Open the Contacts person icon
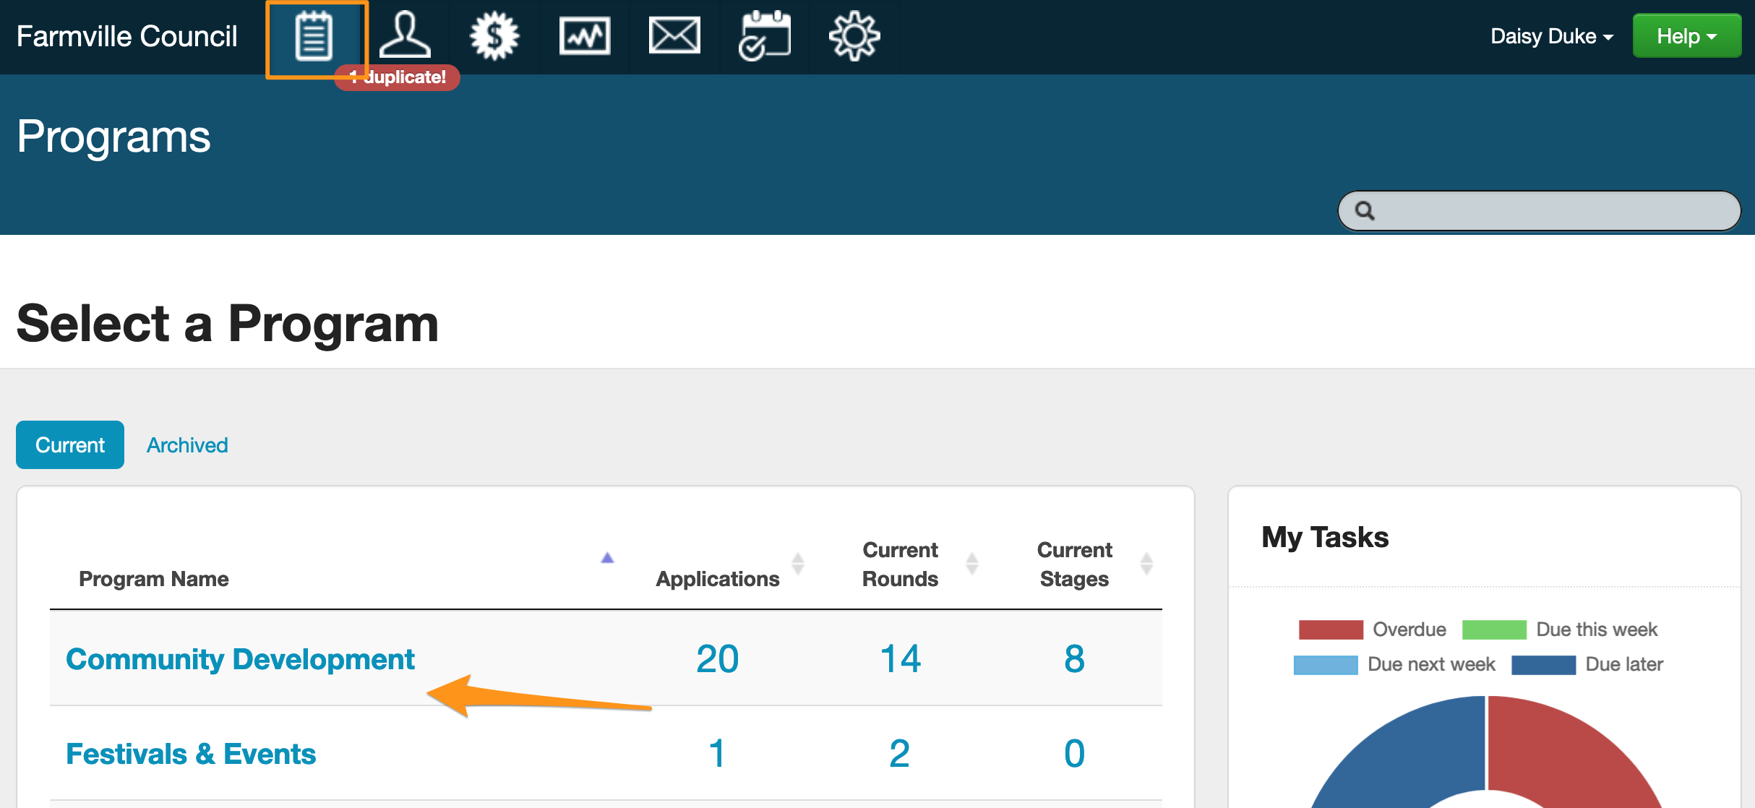This screenshot has width=1755, height=808. click(x=405, y=36)
